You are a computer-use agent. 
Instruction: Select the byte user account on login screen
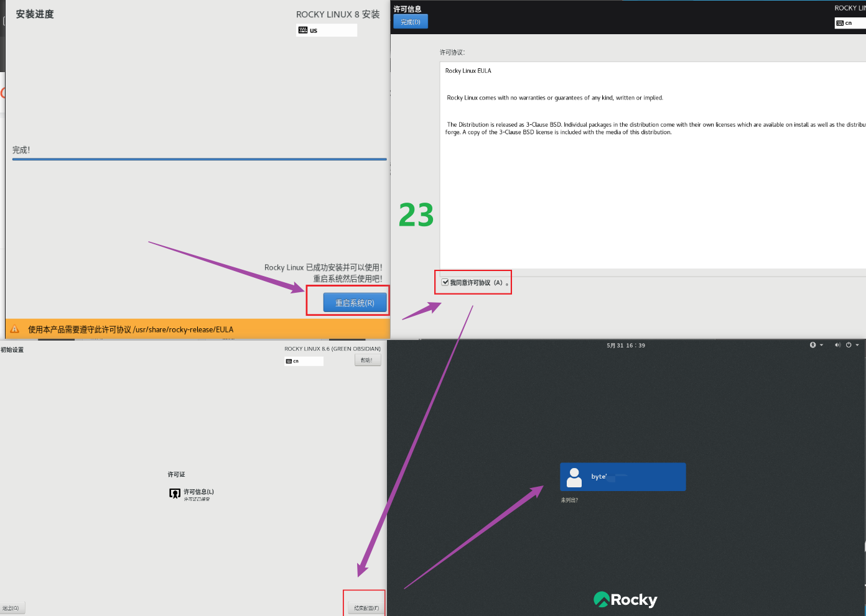pos(623,477)
